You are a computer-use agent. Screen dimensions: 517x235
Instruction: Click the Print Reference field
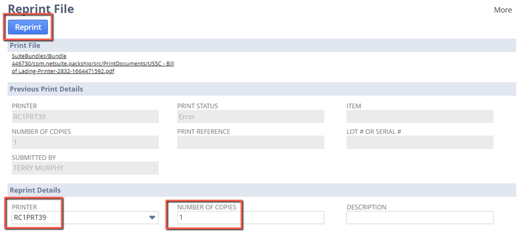point(250,142)
